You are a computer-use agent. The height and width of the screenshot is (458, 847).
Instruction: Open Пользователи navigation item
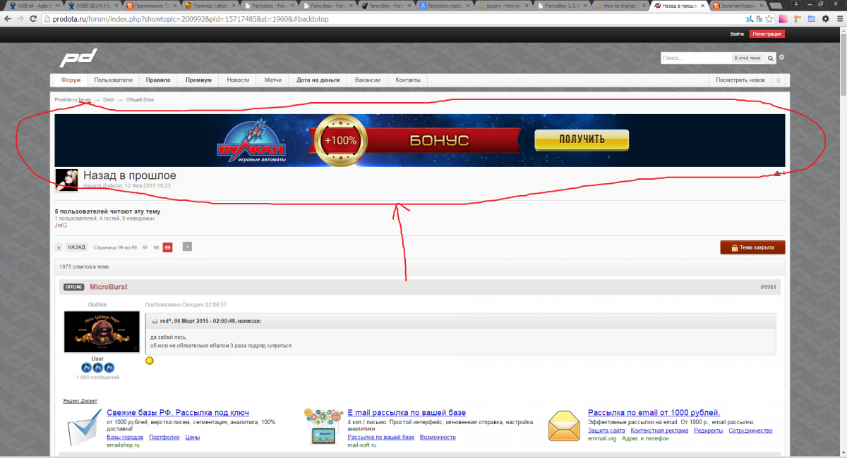[x=113, y=80]
